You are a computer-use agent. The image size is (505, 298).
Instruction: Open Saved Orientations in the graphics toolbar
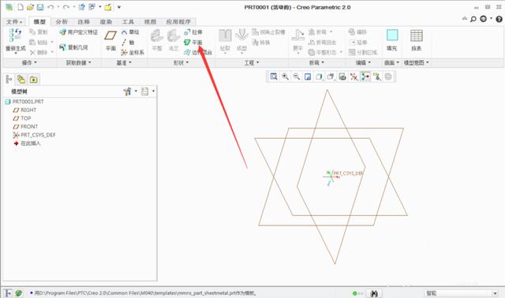point(331,76)
